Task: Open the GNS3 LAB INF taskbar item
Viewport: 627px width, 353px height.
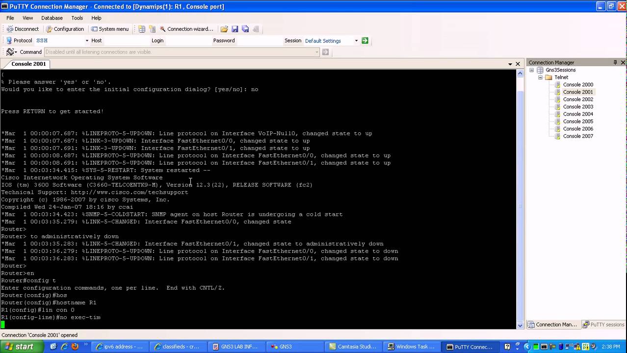Action: [236, 347]
